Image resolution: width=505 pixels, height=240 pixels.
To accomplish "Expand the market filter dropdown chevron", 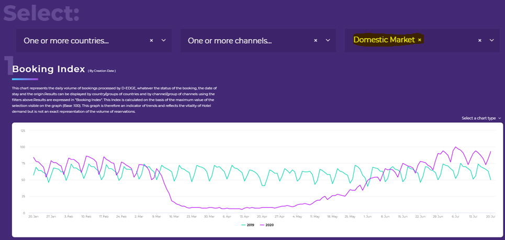I will [491, 40].
